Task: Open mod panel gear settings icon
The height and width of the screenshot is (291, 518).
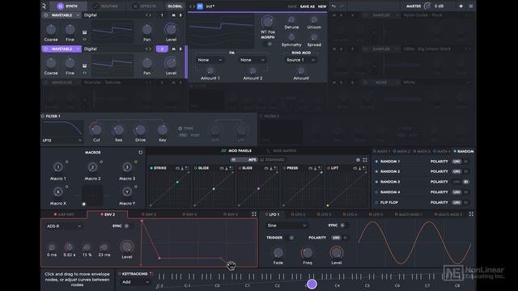Action: 358,160
